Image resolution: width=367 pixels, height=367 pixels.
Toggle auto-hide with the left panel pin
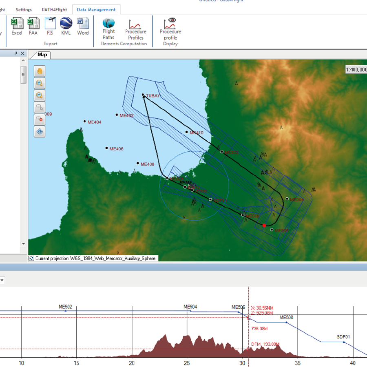pyautogui.click(x=17, y=53)
